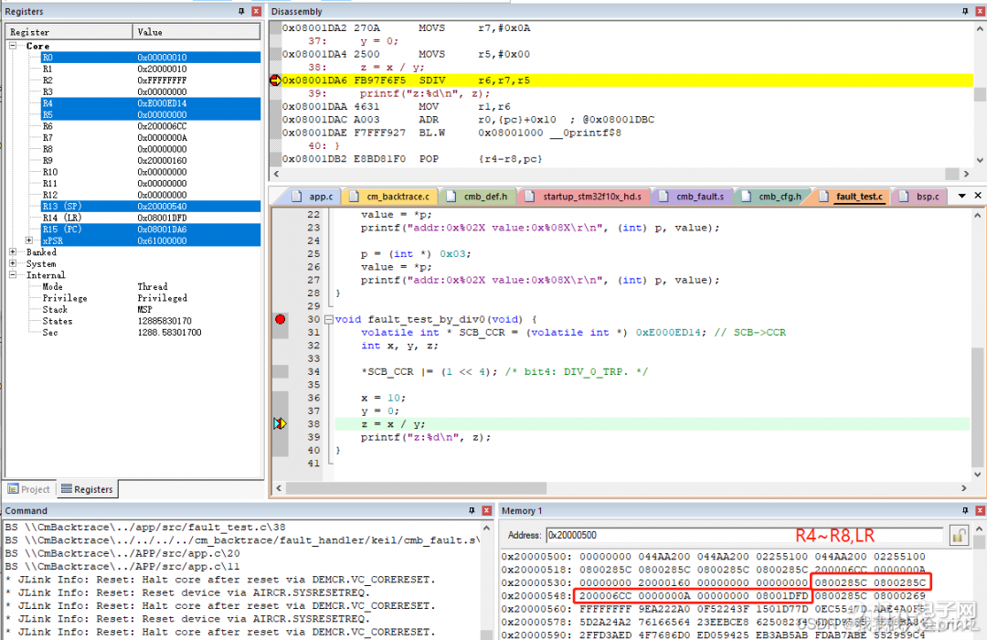The width and height of the screenshot is (987, 640).
Task: Select register R4 row
Action: [x=151, y=103]
